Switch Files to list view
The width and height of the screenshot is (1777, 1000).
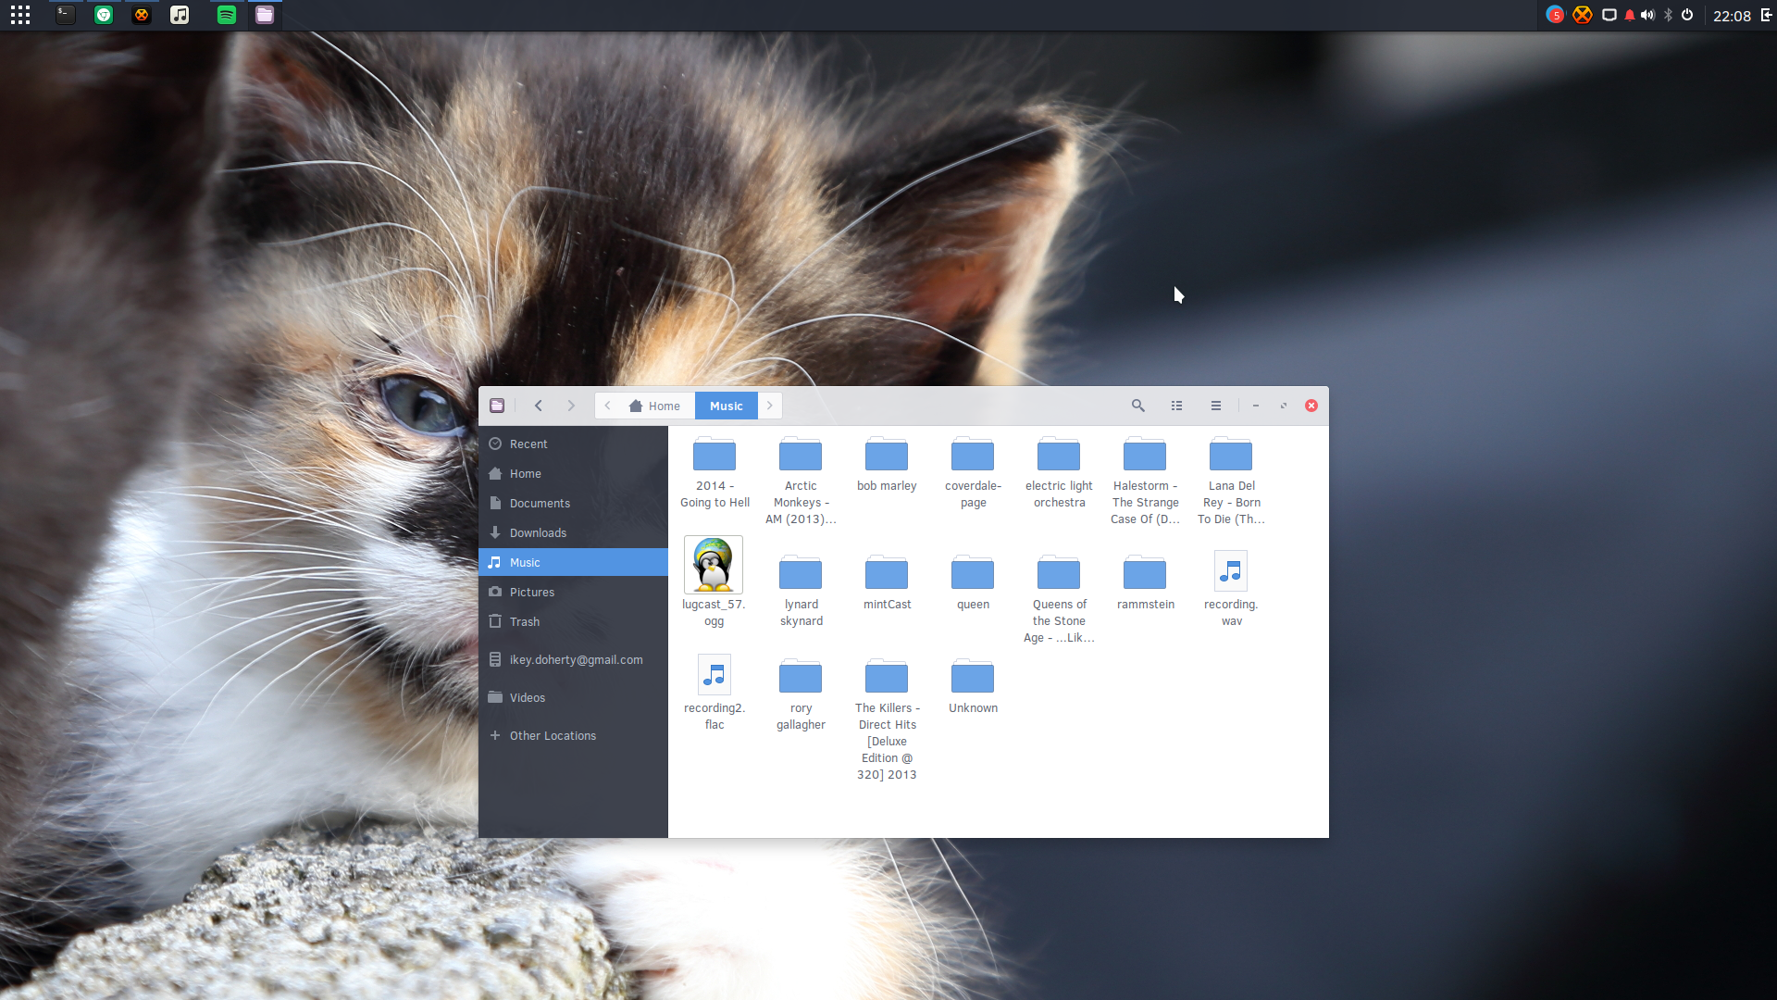tap(1177, 406)
